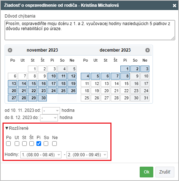Open the second Hodiny dropdown 2. (09:00 - 09:45)
The image size is (179, 181).
[x=87, y=155]
